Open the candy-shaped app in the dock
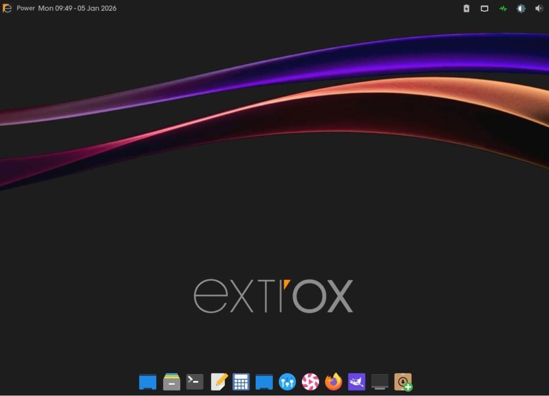 [x=310, y=382]
